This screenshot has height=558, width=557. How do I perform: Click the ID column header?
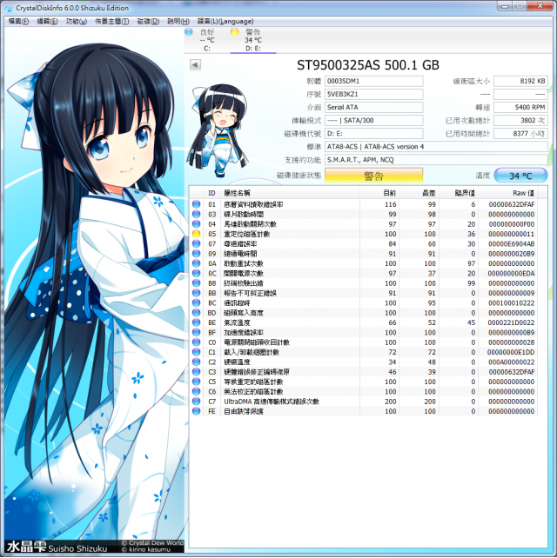tap(211, 193)
